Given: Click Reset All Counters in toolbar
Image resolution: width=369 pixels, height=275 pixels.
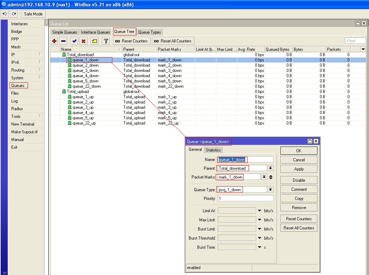Looking at the screenshot, I should [x=173, y=41].
